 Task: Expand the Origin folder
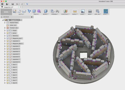(x=5, y=30)
